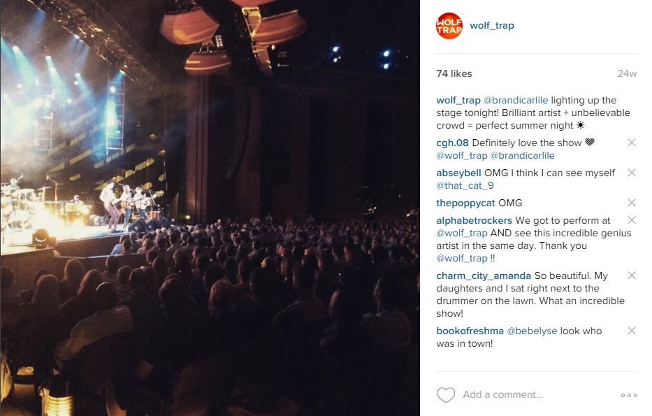
Task: Open alphabetrockers user profile
Action: 474,220
